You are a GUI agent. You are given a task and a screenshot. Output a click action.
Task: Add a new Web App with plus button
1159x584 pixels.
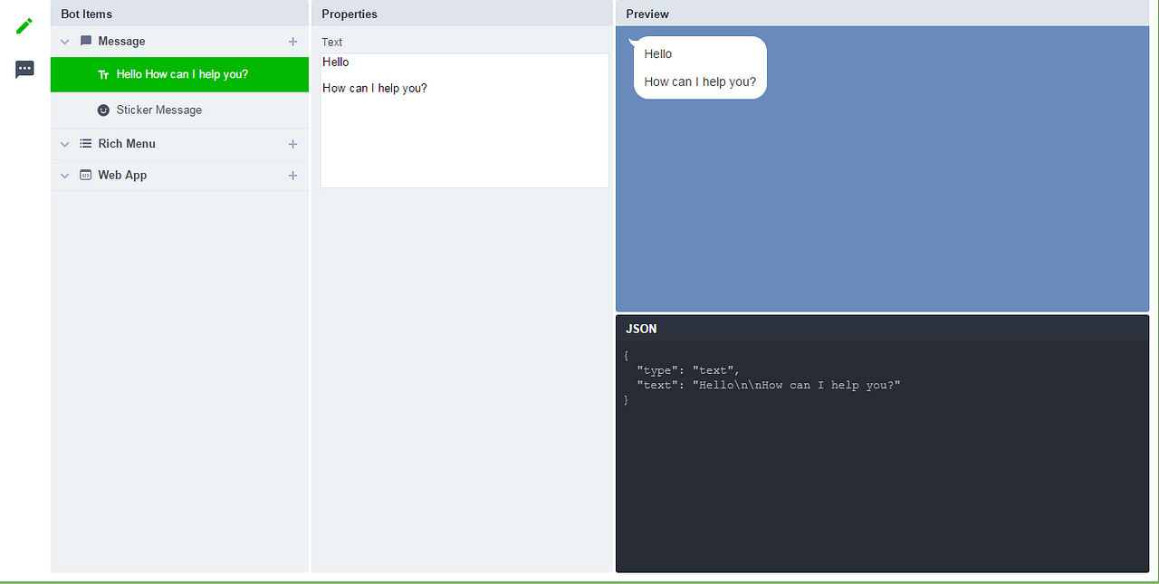(x=292, y=175)
